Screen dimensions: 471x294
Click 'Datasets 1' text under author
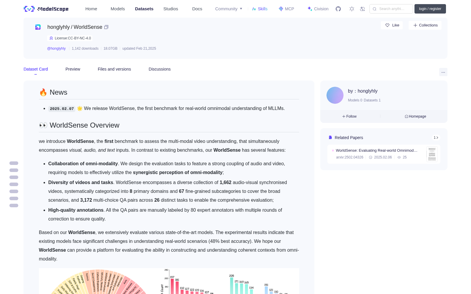click(x=372, y=100)
